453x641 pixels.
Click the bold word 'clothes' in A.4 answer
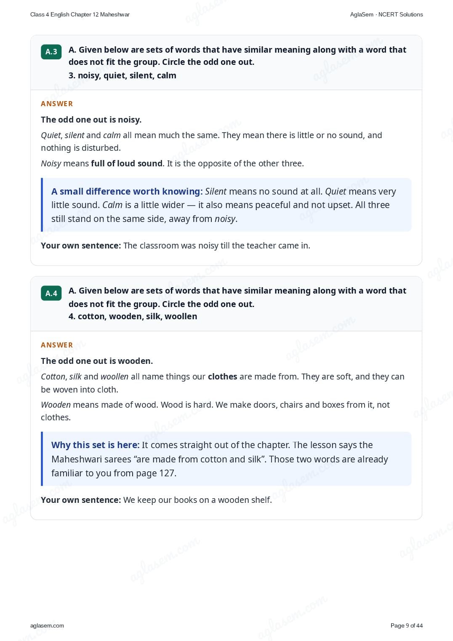click(223, 377)
